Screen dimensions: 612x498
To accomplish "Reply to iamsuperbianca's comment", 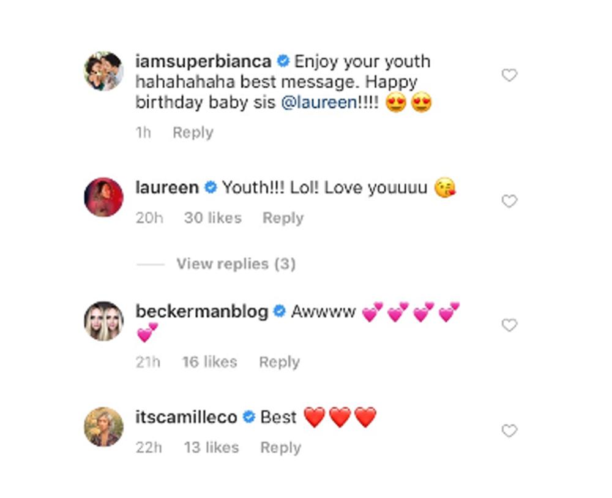I will point(193,132).
